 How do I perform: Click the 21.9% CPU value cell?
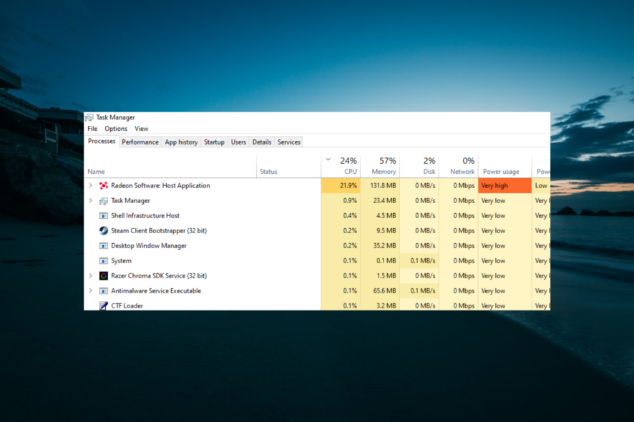coord(341,185)
